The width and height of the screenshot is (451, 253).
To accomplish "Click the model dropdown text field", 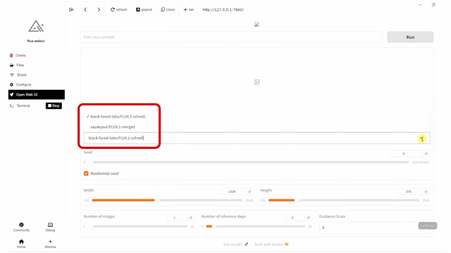I will coord(257,138).
